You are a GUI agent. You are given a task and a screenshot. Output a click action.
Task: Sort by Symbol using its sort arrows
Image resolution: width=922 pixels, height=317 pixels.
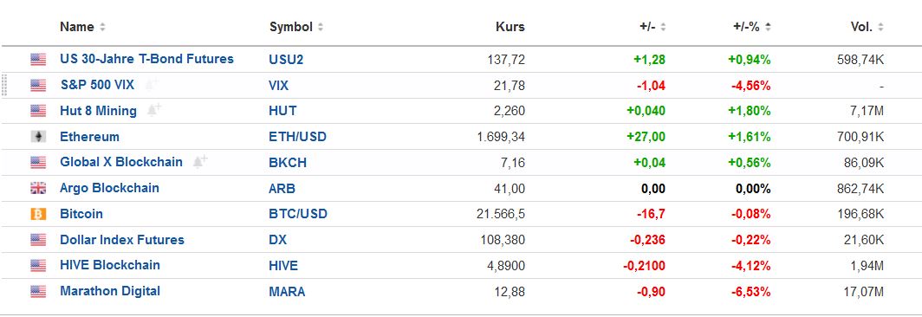tap(321, 27)
